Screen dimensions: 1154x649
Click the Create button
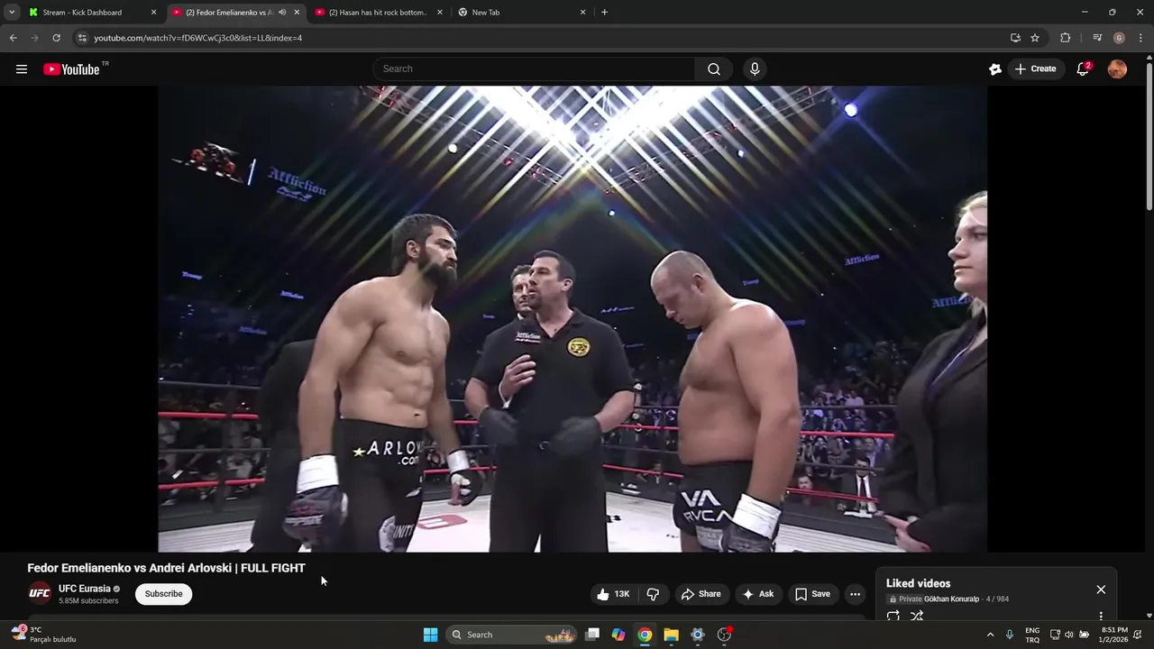(1035, 69)
